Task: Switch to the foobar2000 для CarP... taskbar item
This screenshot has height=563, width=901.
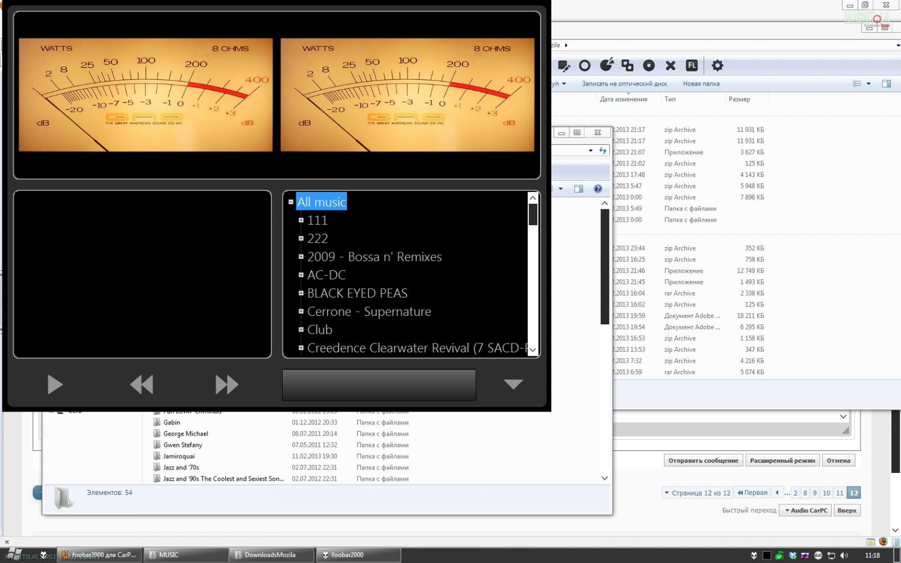Action: pyautogui.click(x=100, y=555)
